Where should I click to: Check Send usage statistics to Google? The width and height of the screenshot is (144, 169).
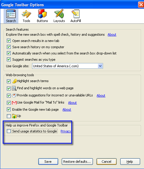pyautogui.click(x=9, y=131)
